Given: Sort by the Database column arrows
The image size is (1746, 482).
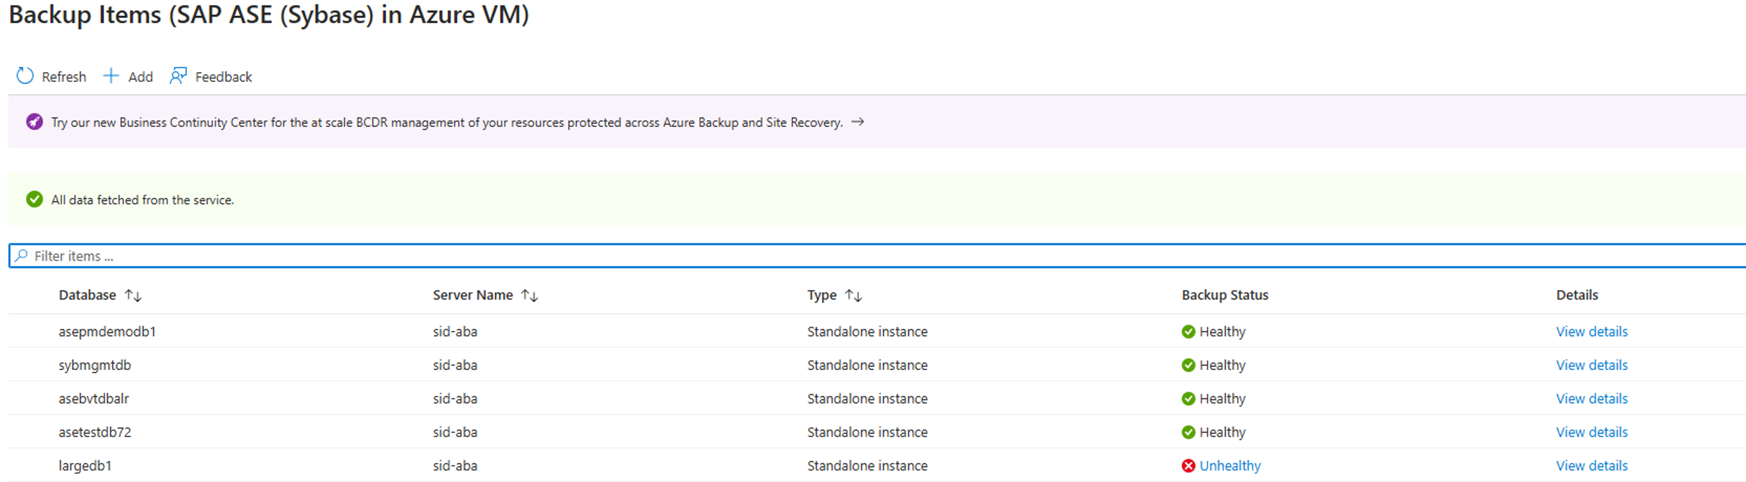Looking at the screenshot, I should pyautogui.click(x=133, y=296).
